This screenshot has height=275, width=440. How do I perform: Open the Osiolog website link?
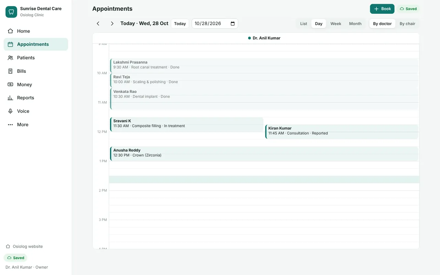pos(24,246)
